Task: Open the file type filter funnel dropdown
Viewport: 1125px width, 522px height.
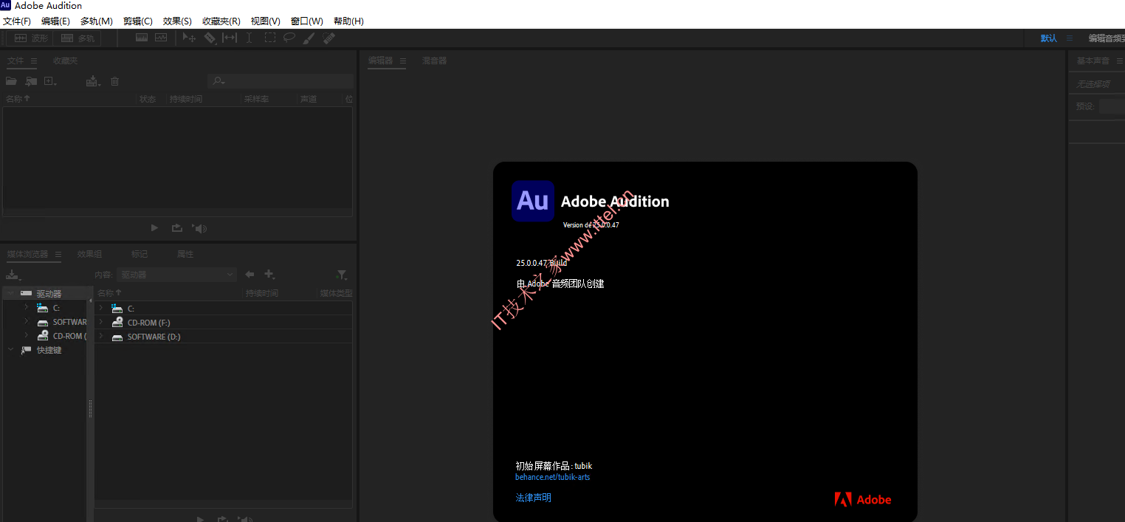Action: (342, 275)
